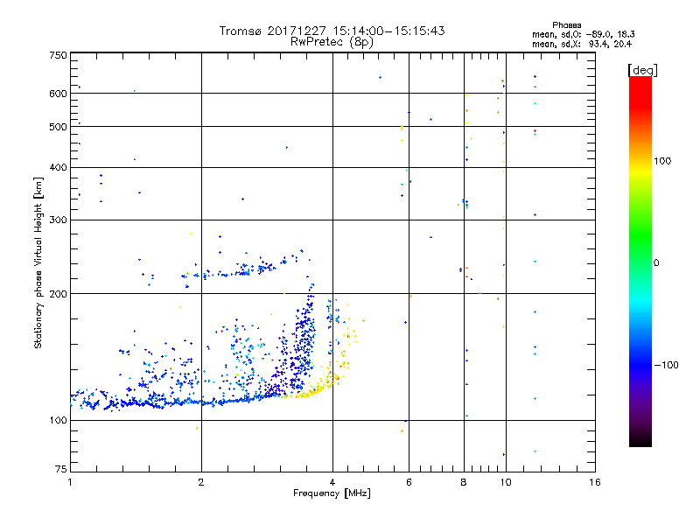Click the y-axis label '400'
The height and width of the screenshot is (525, 700).
click(x=58, y=168)
